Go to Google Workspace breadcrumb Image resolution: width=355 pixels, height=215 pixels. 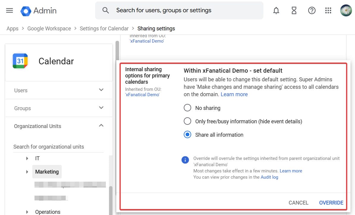(x=49, y=29)
